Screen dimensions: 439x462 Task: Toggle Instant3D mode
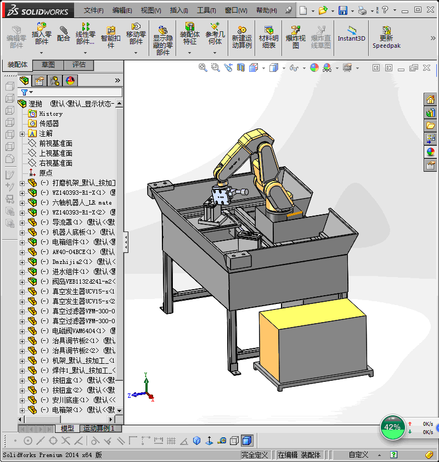click(x=351, y=34)
